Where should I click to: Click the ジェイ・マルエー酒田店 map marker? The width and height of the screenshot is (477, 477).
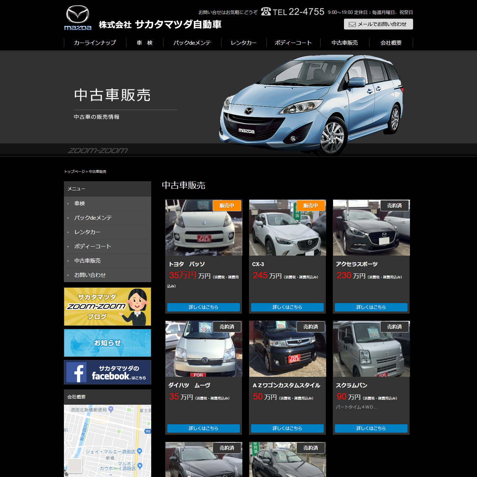pyautogui.click(x=139, y=451)
